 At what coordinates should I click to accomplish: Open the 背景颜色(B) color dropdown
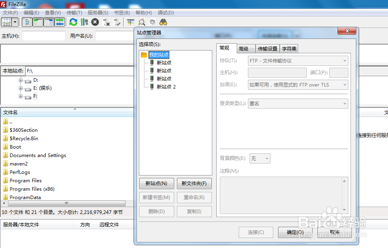pos(260,158)
